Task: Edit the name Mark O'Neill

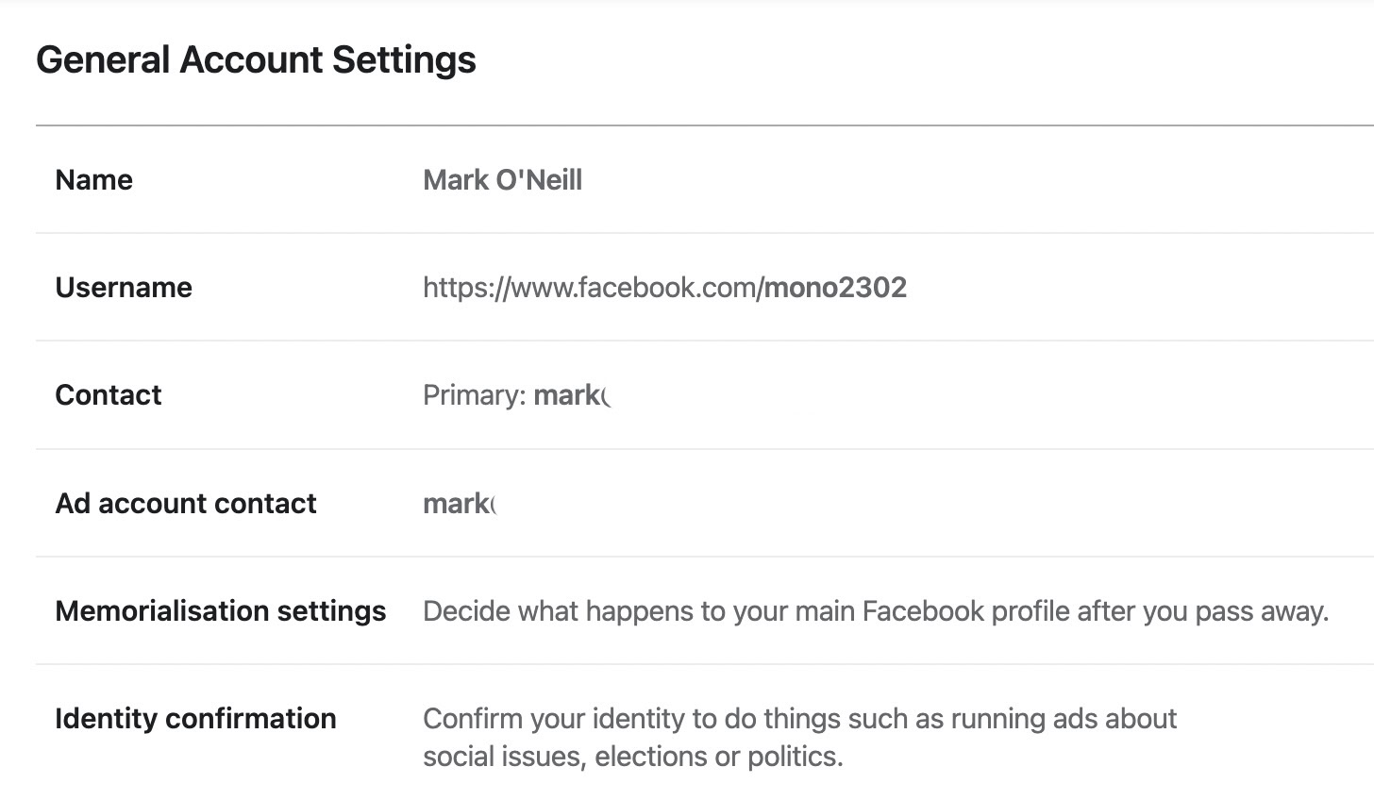Action: (x=502, y=179)
